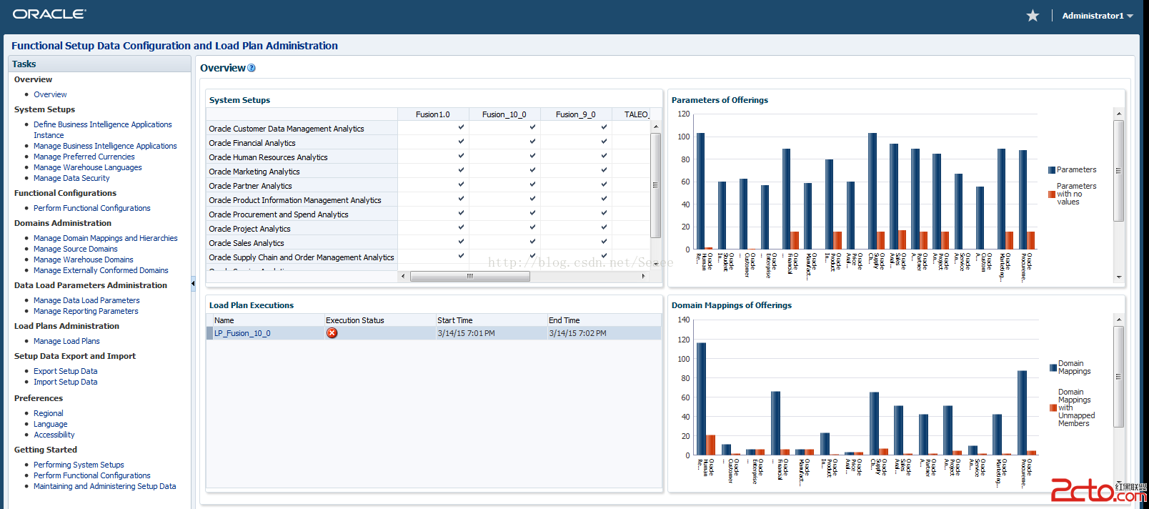This screenshot has width=1149, height=509.
Task: Click the Fusion1.0 checkmark for Oracle Financial Analytics
Action: (x=461, y=142)
